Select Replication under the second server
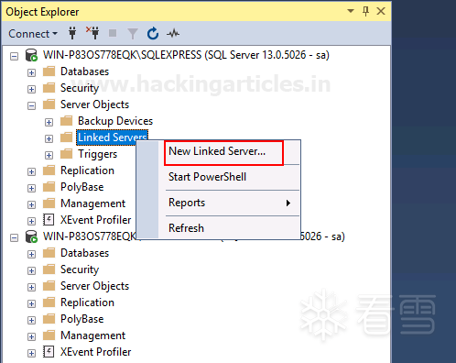 pos(87,302)
